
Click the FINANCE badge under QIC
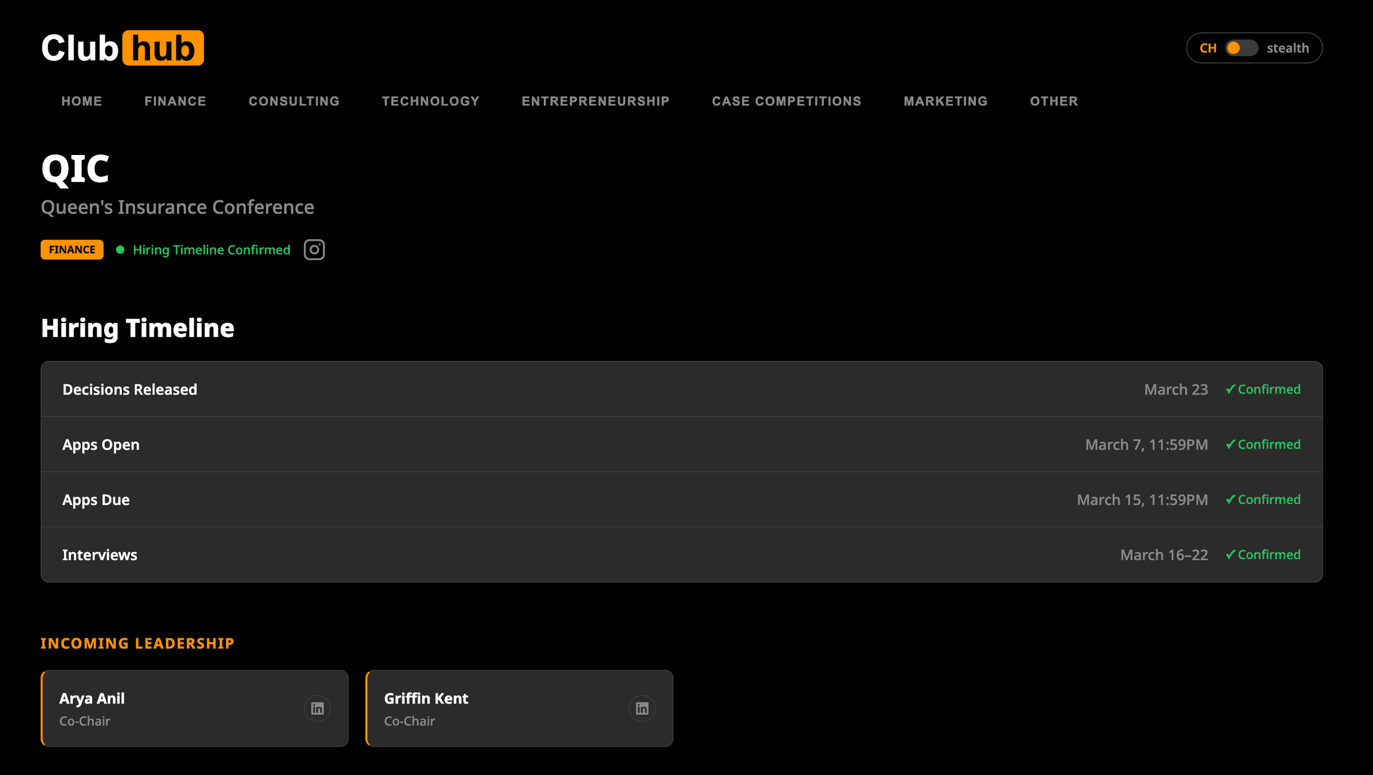(x=72, y=249)
